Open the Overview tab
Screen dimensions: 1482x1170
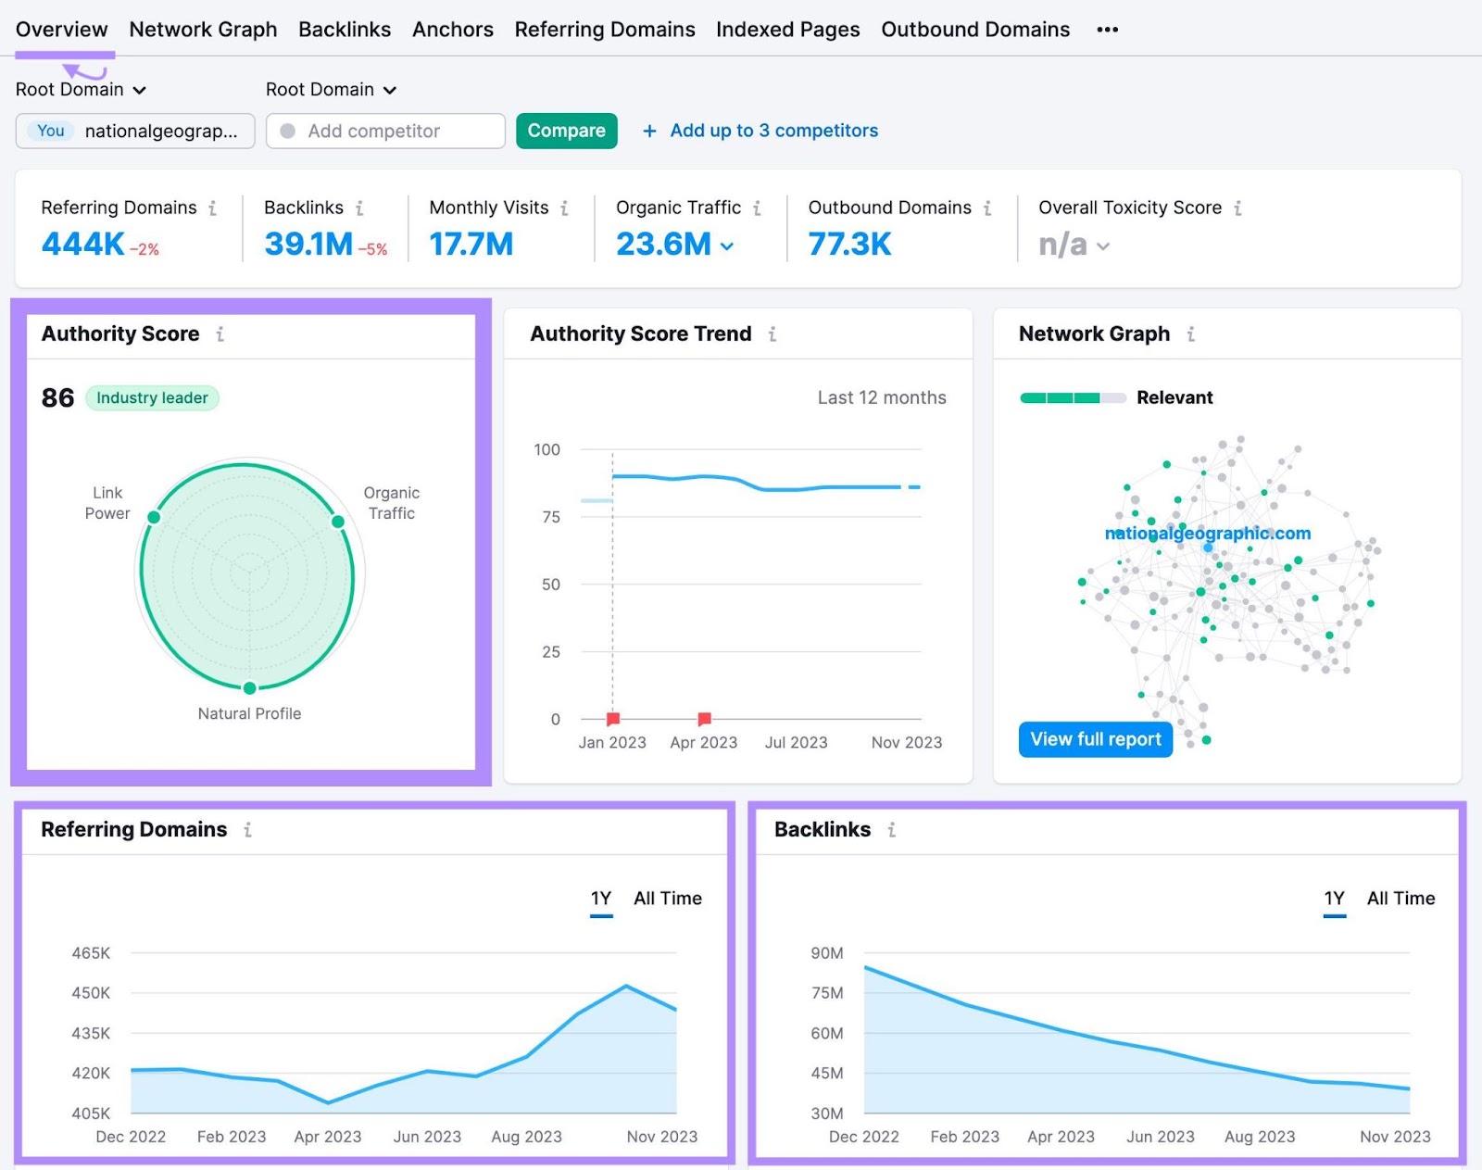tap(62, 30)
